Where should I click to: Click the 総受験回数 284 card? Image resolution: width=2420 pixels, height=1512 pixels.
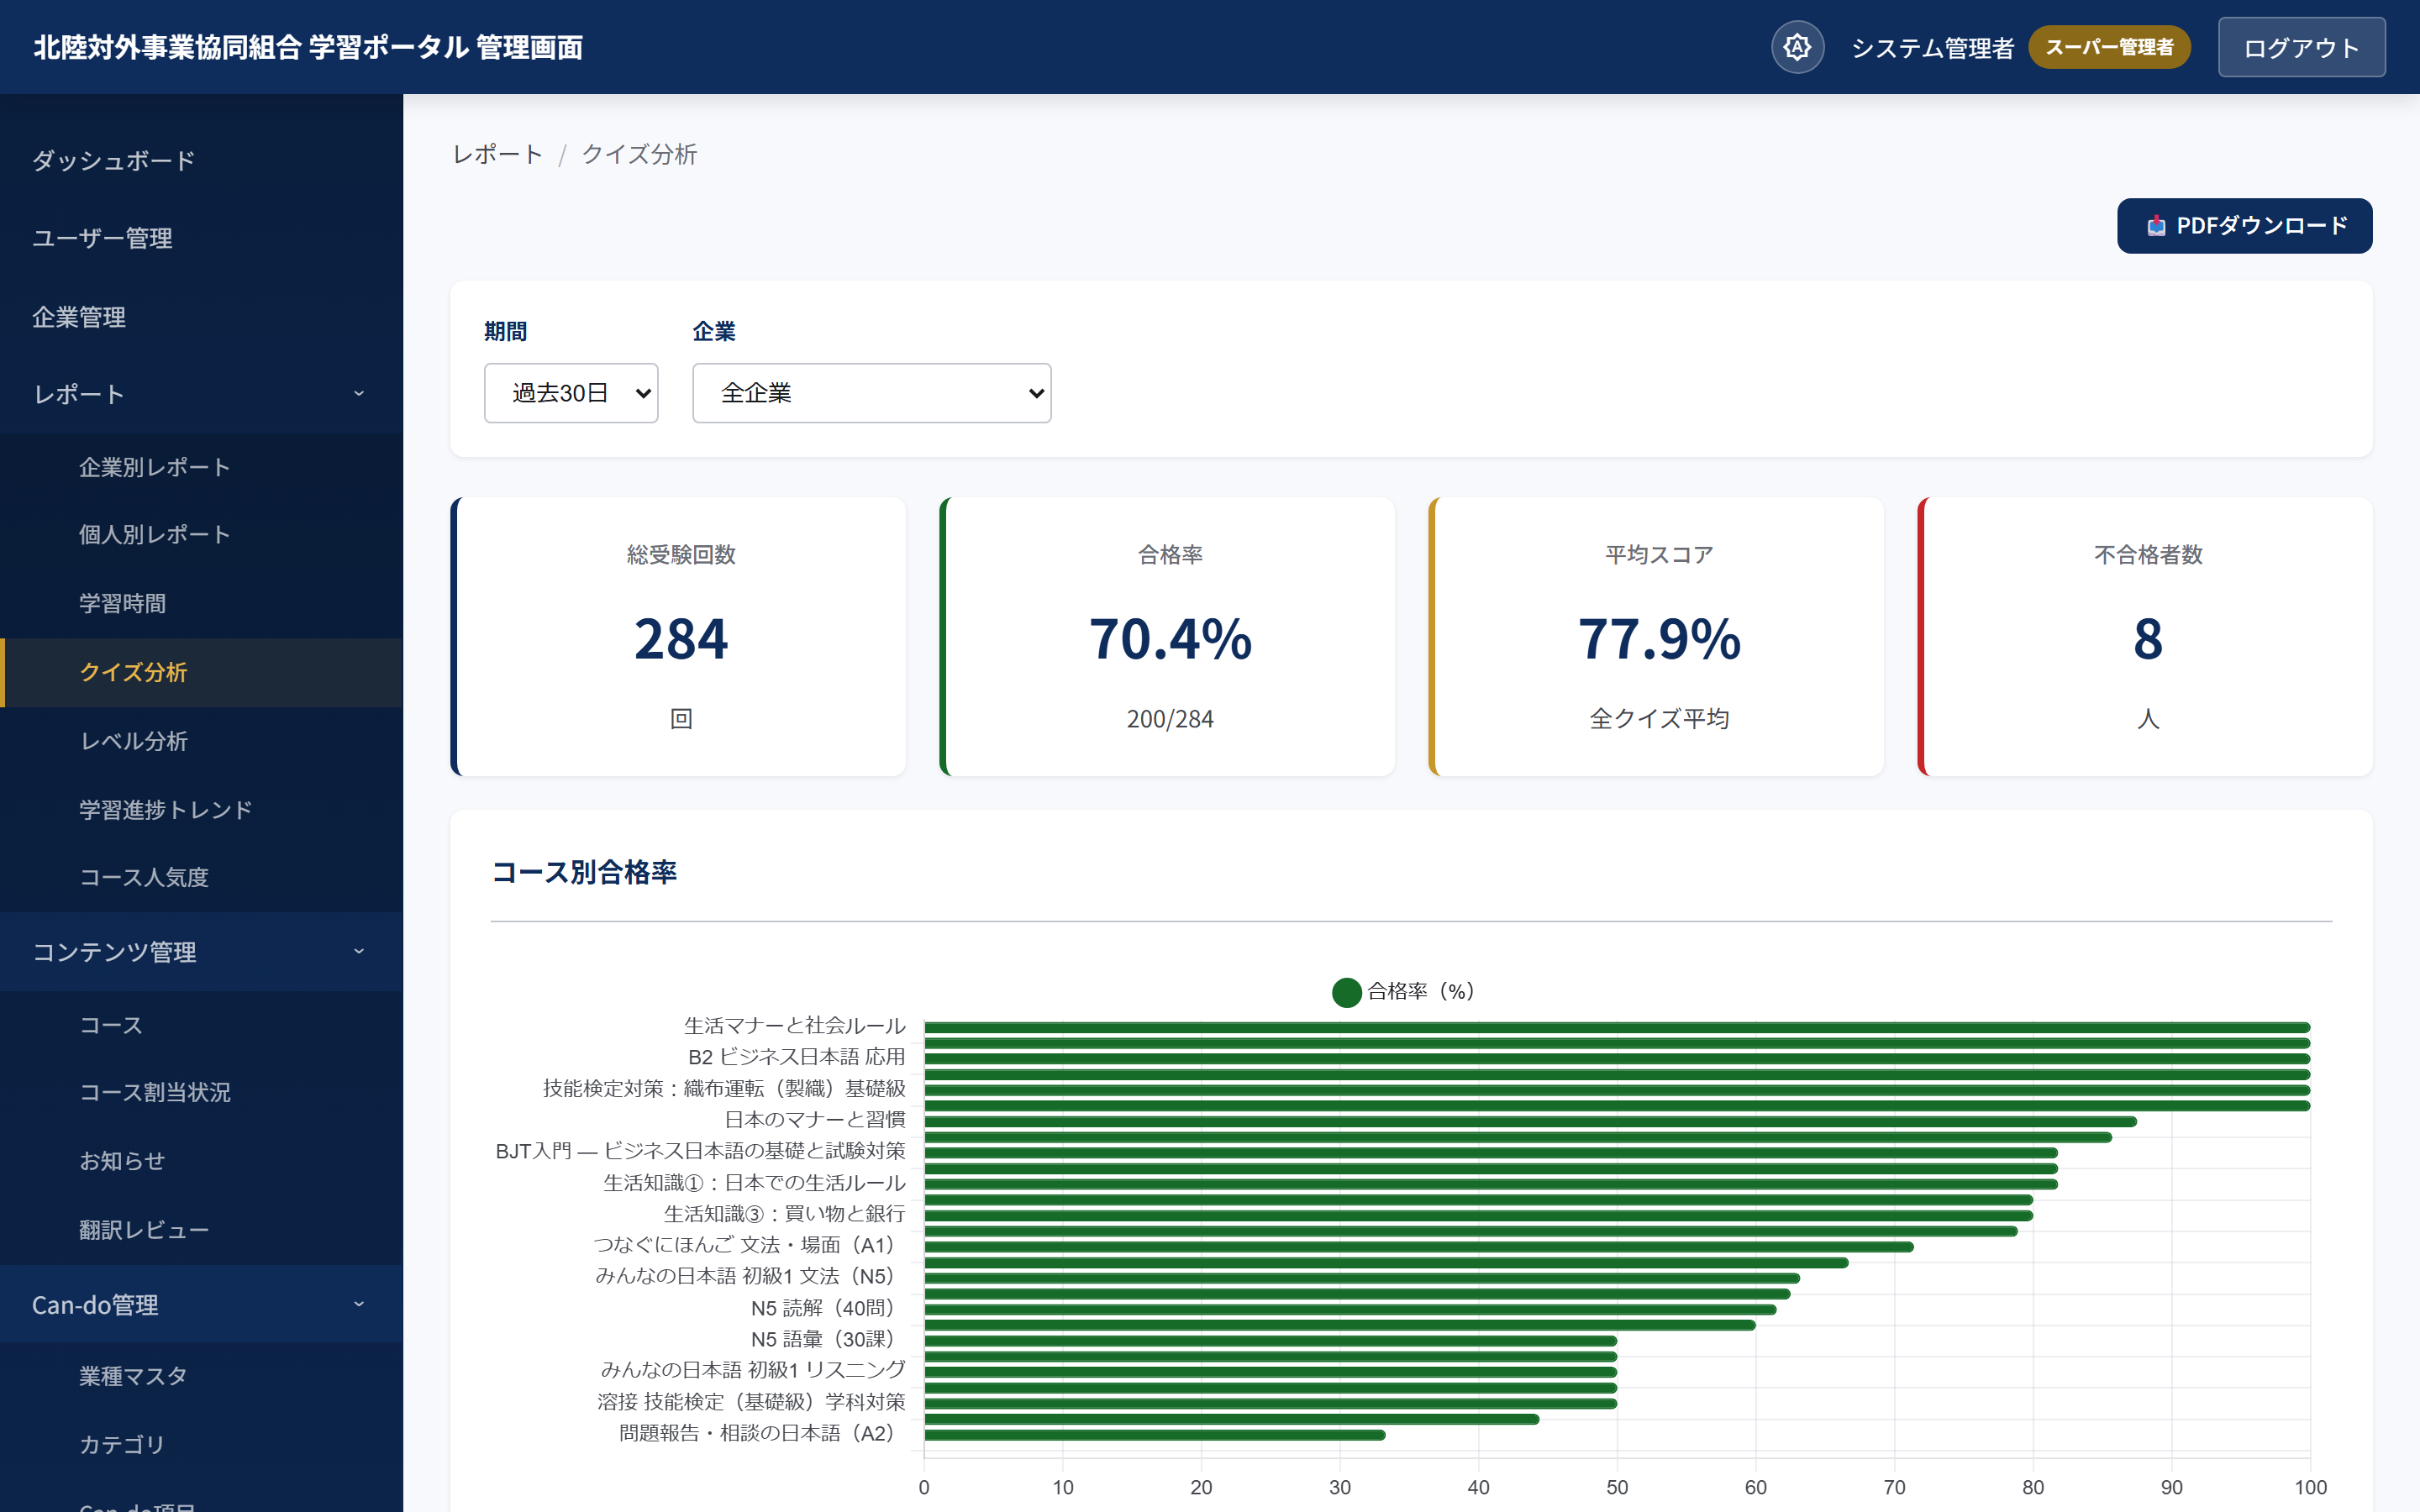[678, 636]
